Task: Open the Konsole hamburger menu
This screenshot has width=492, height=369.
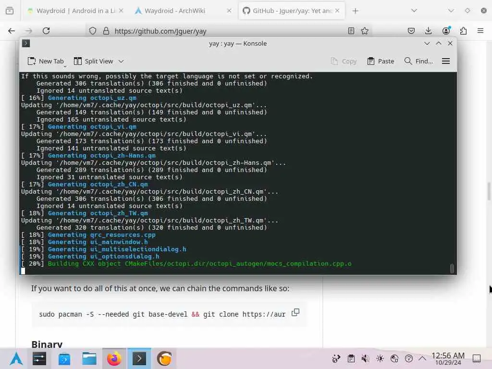Action: 446,61
